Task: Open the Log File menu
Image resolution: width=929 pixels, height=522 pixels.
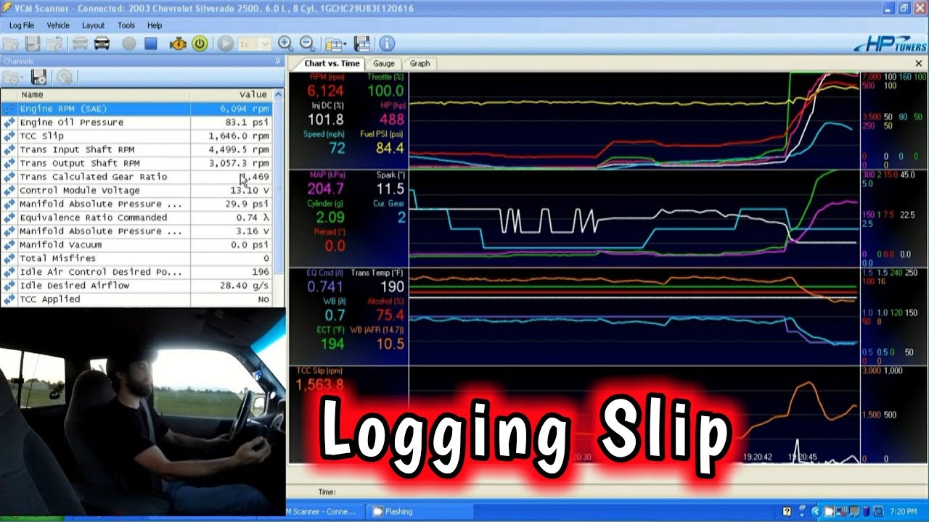Action: tap(22, 25)
